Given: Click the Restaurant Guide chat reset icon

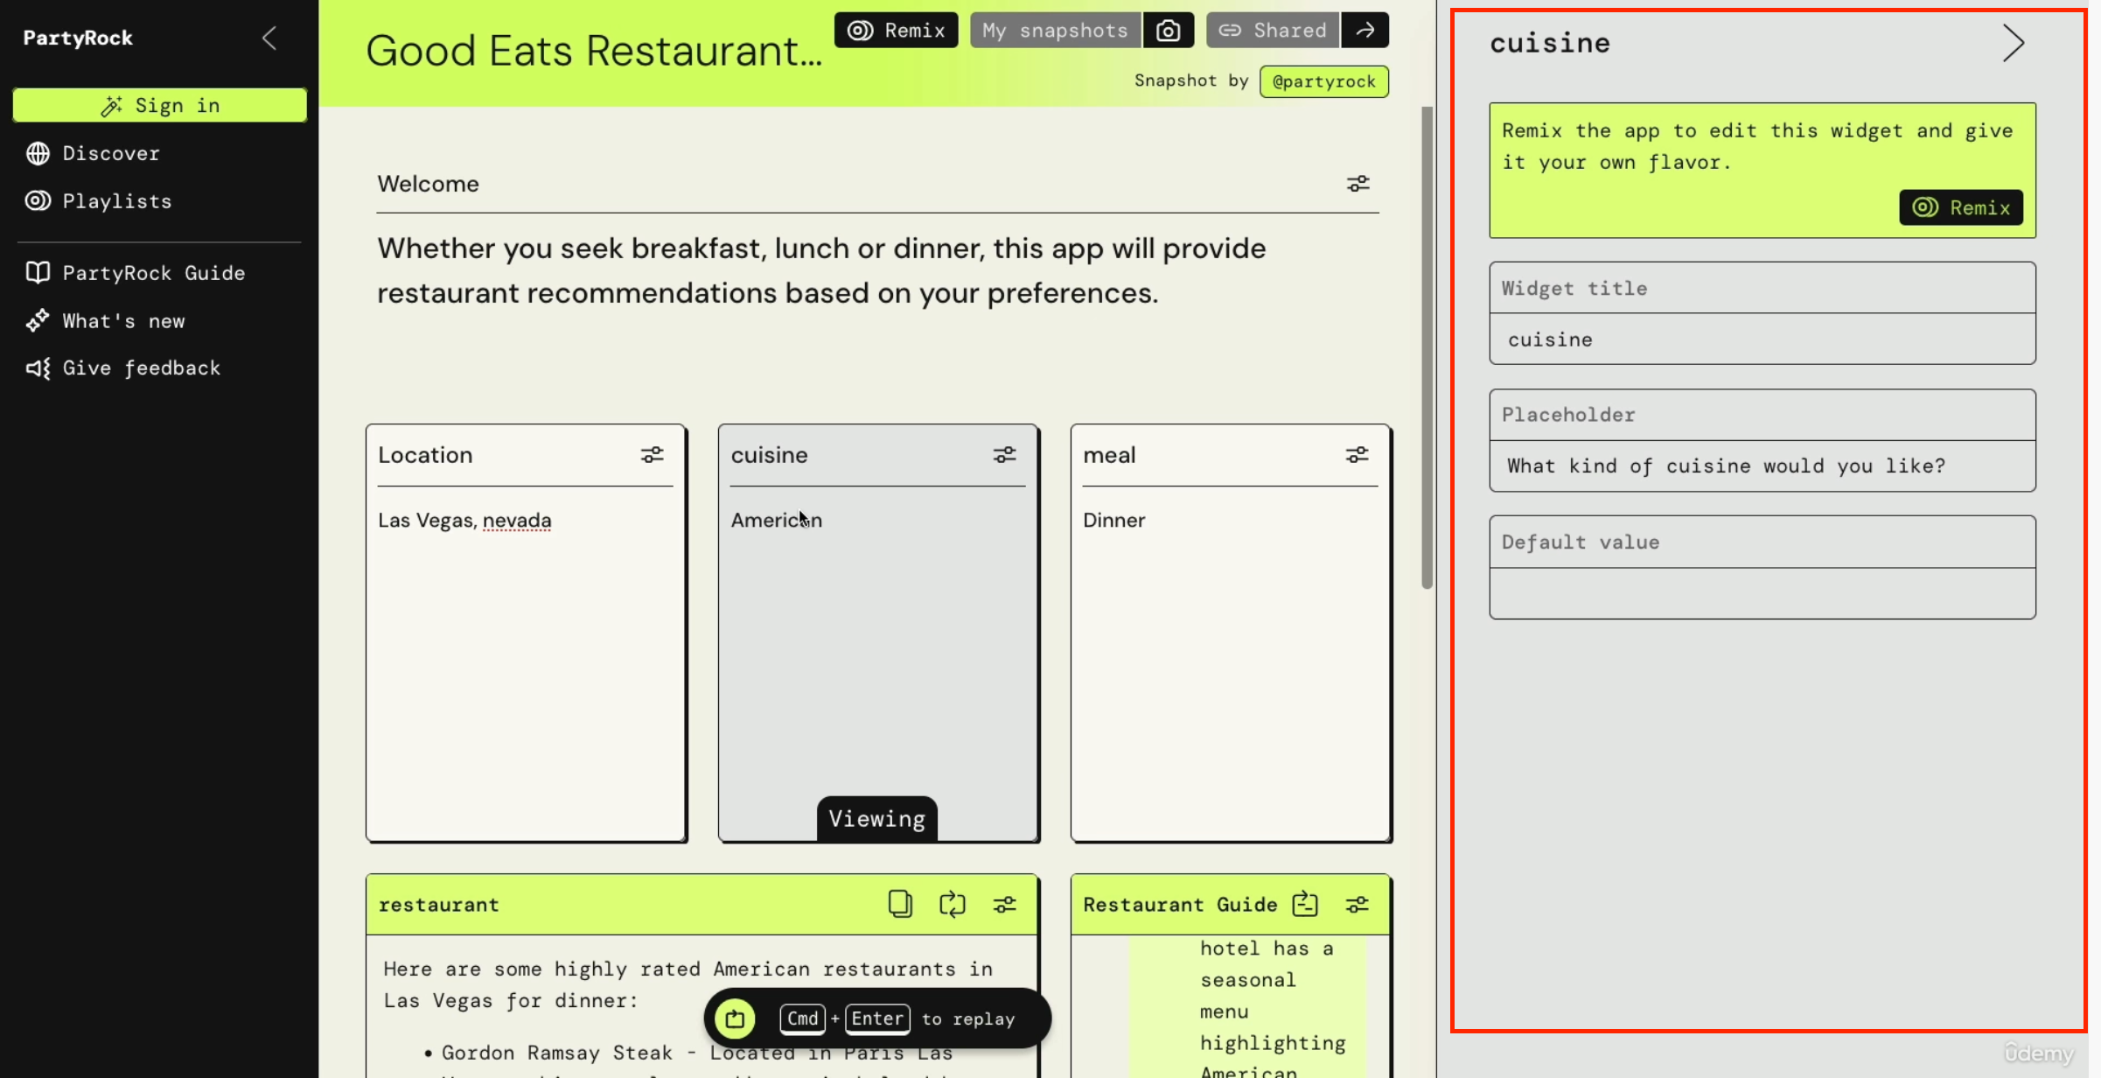Looking at the screenshot, I should pyautogui.click(x=1305, y=904).
